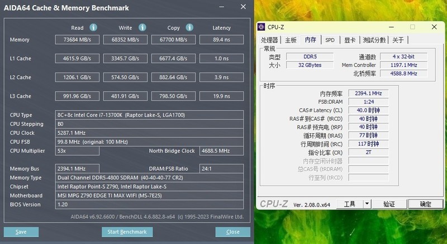Click the Motherboard field MSI MPG Z790 EDGE
The width and height of the screenshot is (447, 244).
tap(149, 195)
